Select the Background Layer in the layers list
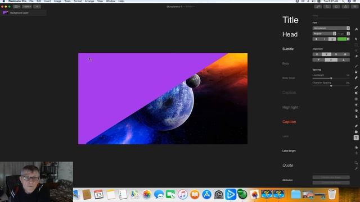This screenshot has height=202, width=360. 24,13
